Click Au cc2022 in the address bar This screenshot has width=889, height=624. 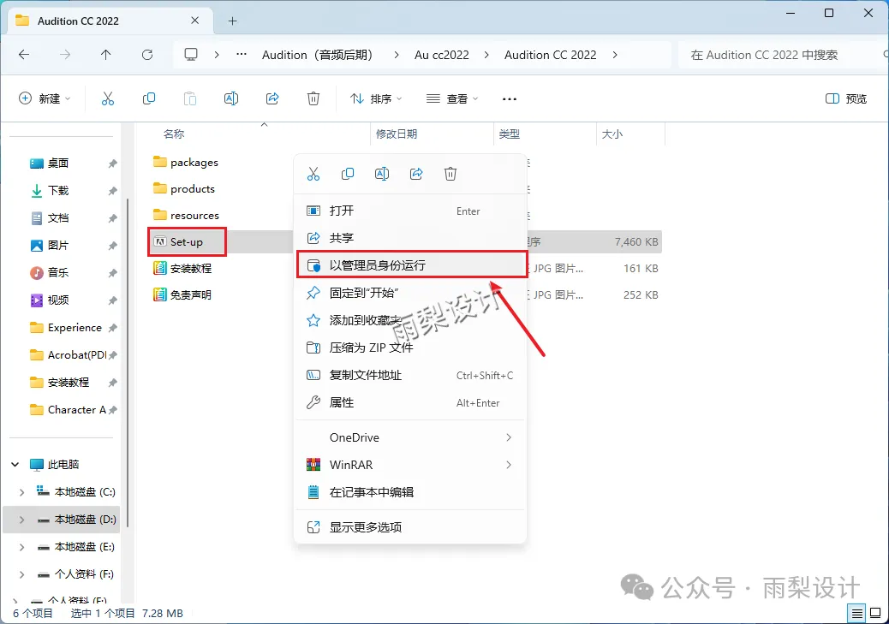pos(442,55)
